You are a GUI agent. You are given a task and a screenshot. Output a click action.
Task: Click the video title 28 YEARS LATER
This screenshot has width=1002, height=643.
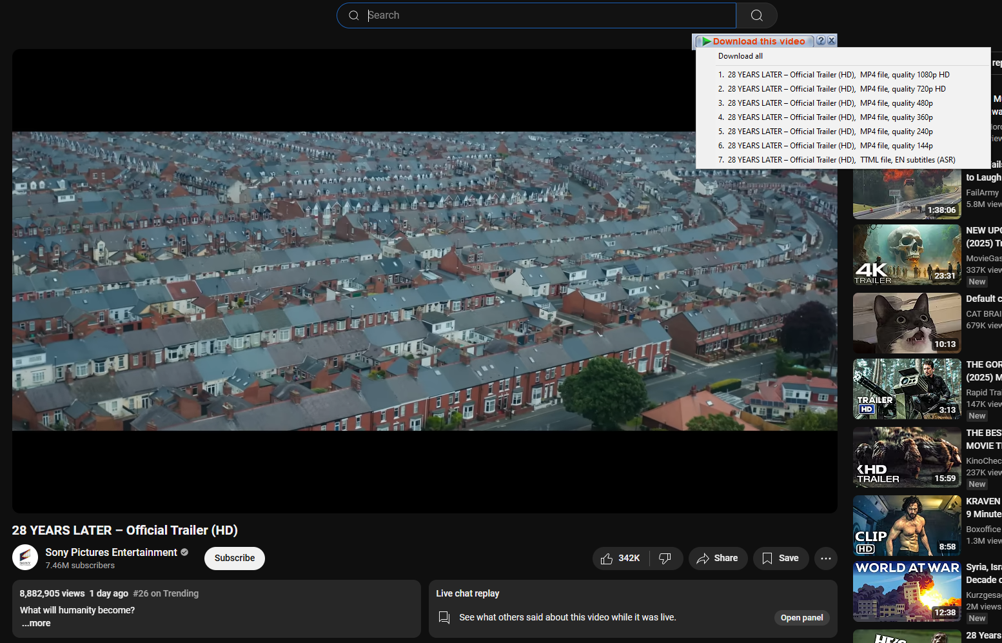click(124, 530)
